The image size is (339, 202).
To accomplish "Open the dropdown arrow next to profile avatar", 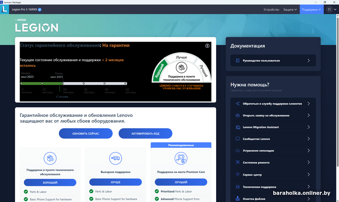I will click(335, 9).
